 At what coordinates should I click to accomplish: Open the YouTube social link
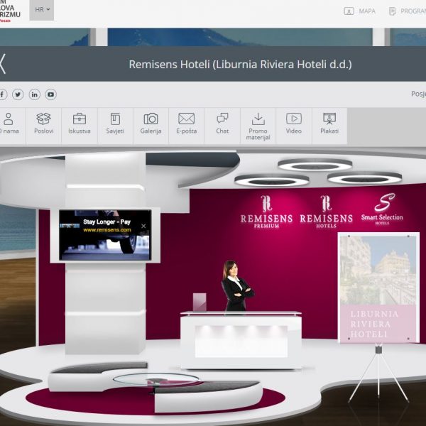(x=51, y=94)
